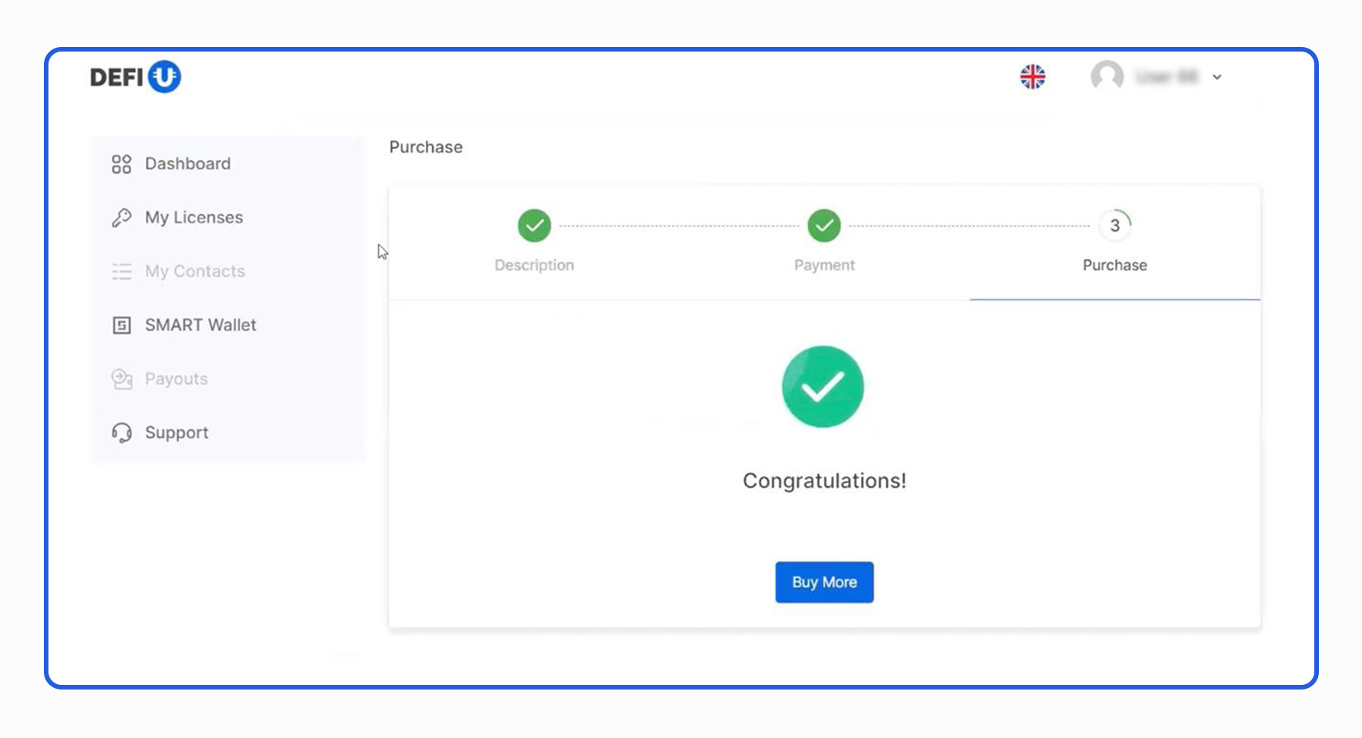Open the blurred username menu
The width and height of the screenshot is (1362, 738).
1167,77
